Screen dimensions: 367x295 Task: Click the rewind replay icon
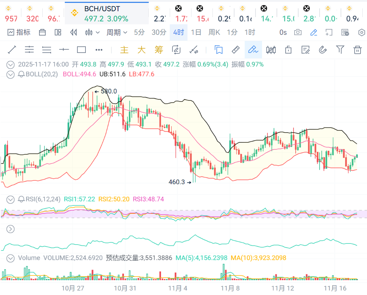(74, 32)
